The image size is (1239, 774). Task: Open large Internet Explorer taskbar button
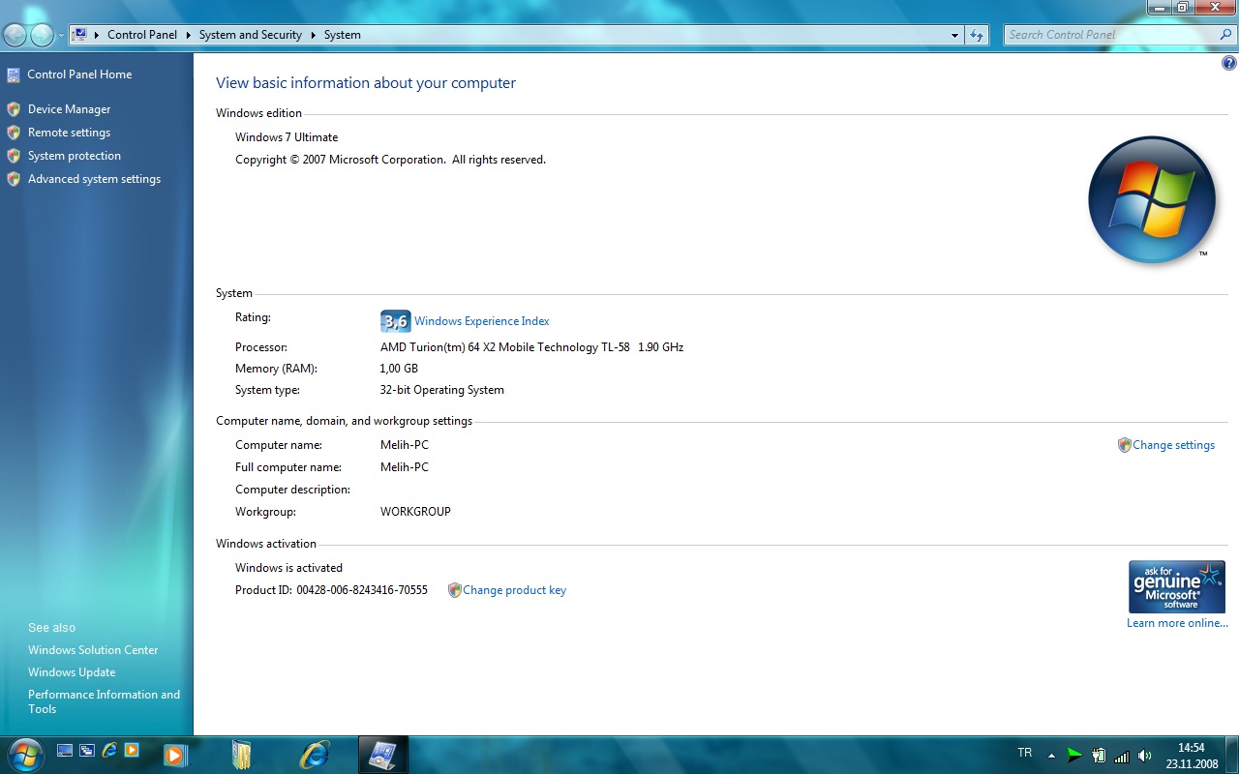click(315, 755)
